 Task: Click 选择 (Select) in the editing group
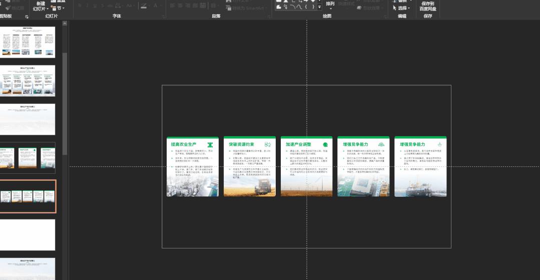(401, 8)
